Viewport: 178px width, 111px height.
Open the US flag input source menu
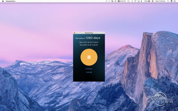tap(153, 1)
